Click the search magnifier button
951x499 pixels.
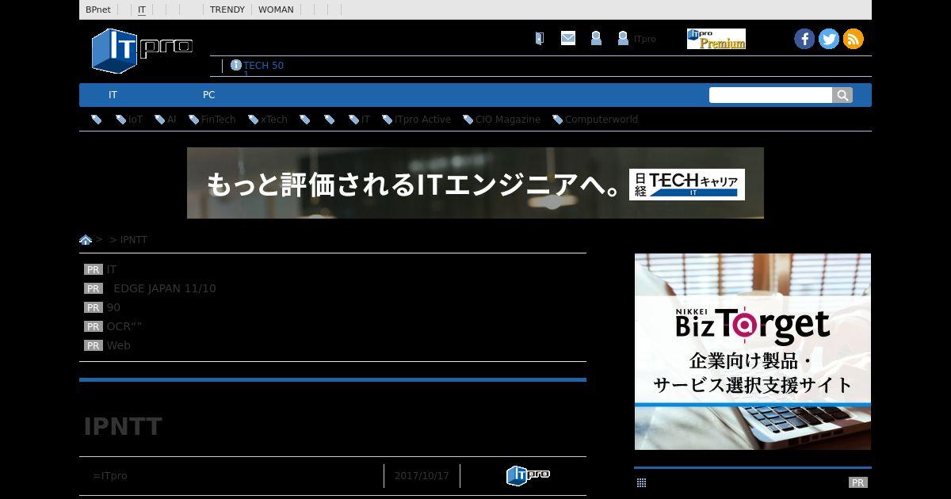pyautogui.click(x=842, y=95)
